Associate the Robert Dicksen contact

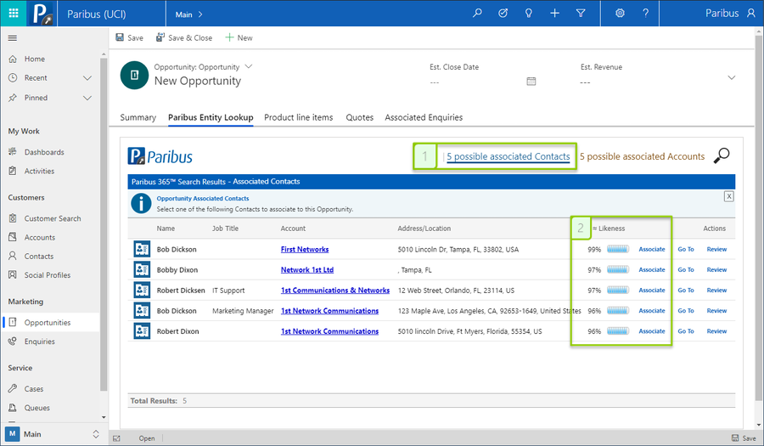[x=651, y=290]
